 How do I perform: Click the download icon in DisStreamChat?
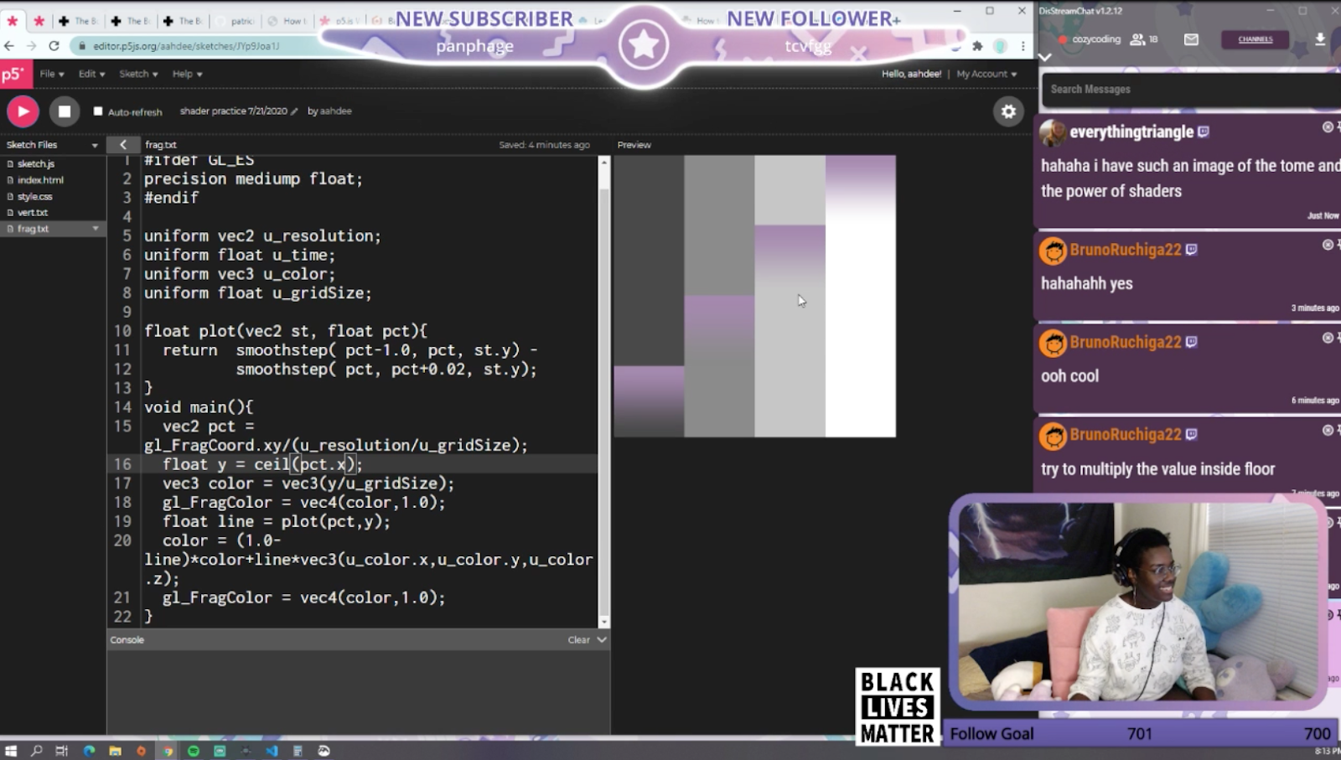[x=1322, y=39]
